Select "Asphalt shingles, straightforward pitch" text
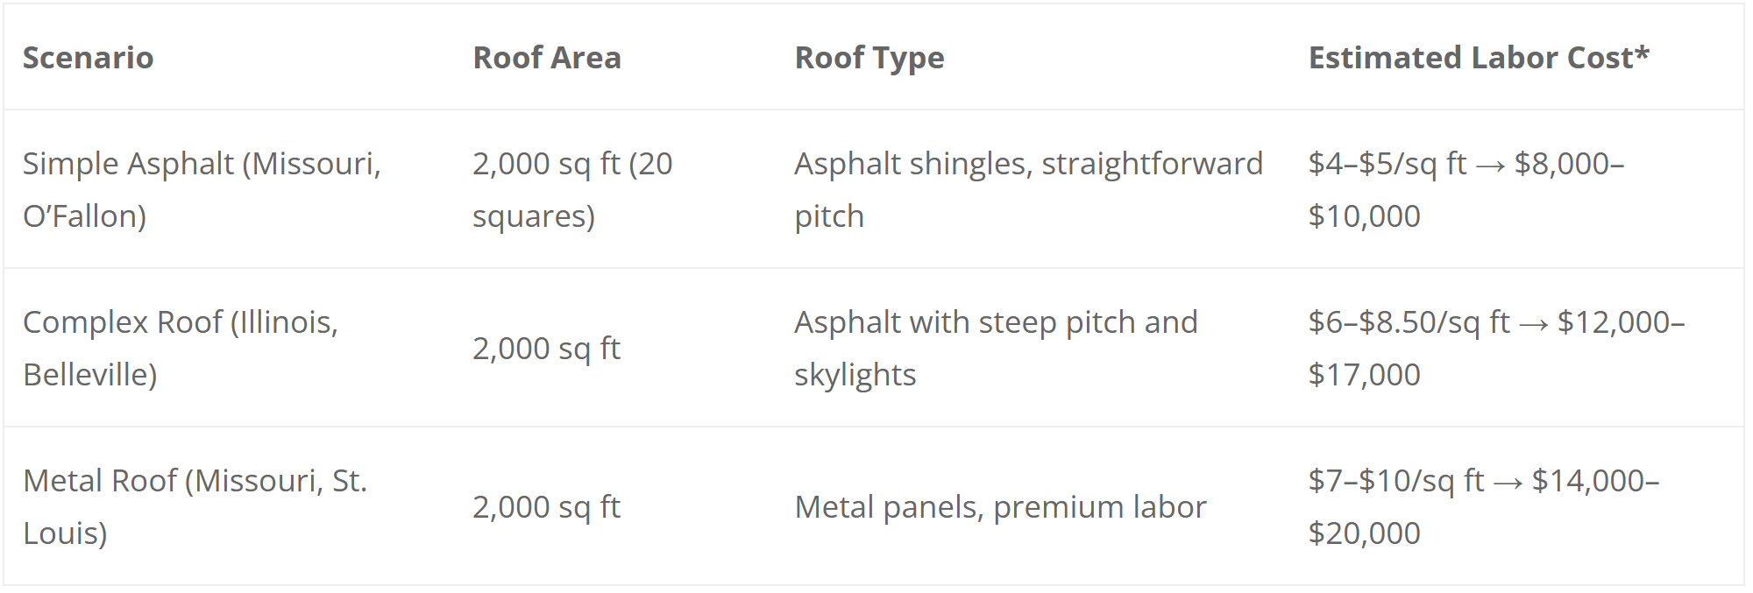This screenshot has width=1753, height=593. click(x=1027, y=189)
